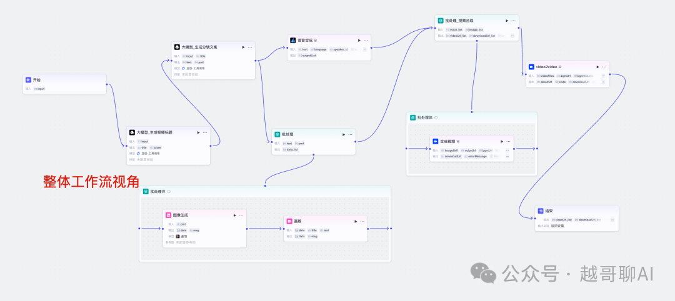This screenshot has height=301, width=675.
Task: Select the outputList tag in 语音合成
Action: pos(307,56)
